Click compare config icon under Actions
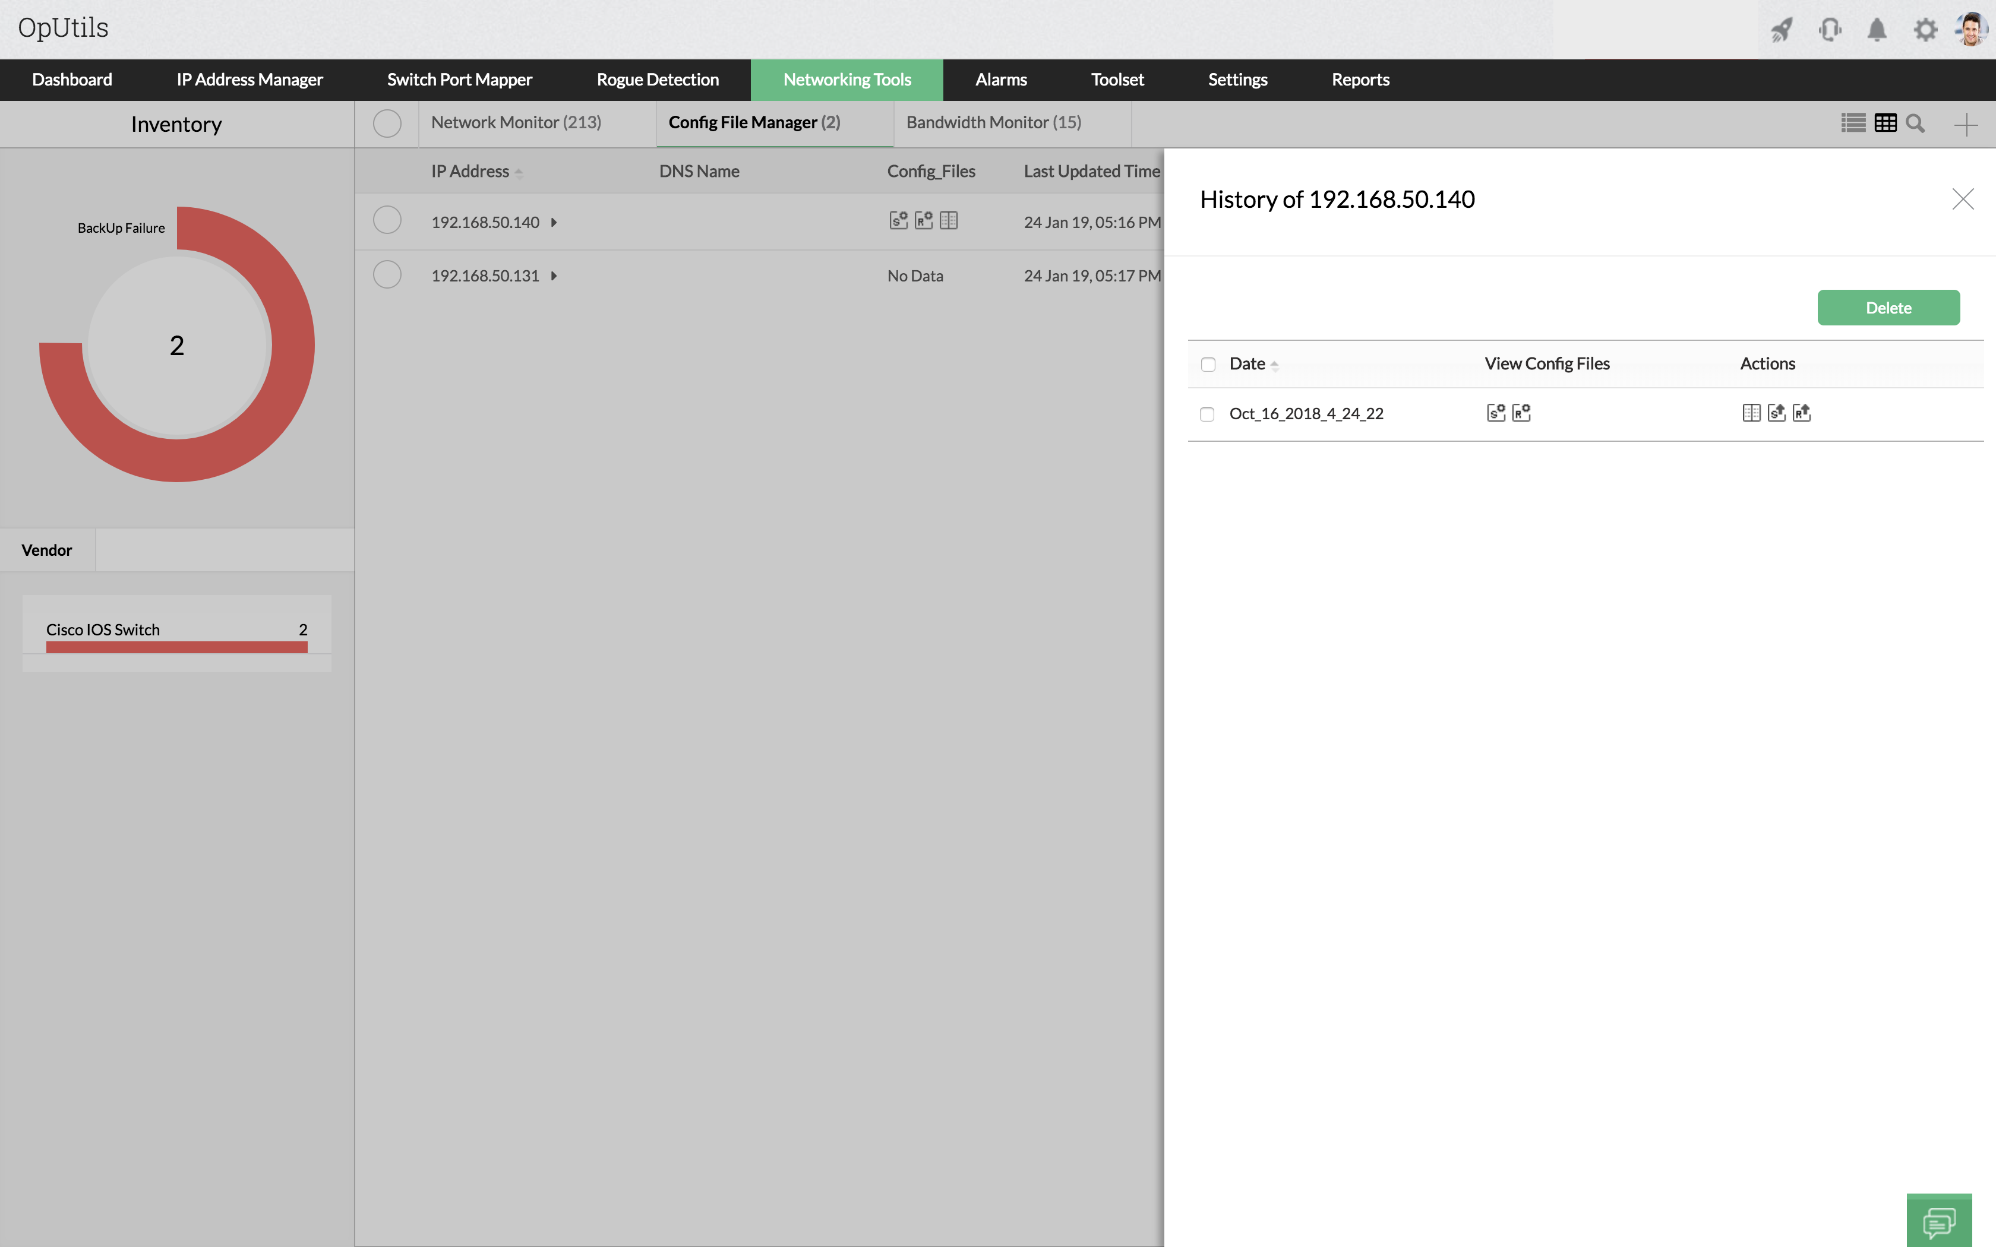 [x=1751, y=412]
